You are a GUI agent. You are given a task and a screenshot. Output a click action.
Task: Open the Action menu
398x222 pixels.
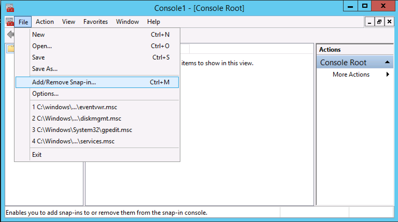45,22
